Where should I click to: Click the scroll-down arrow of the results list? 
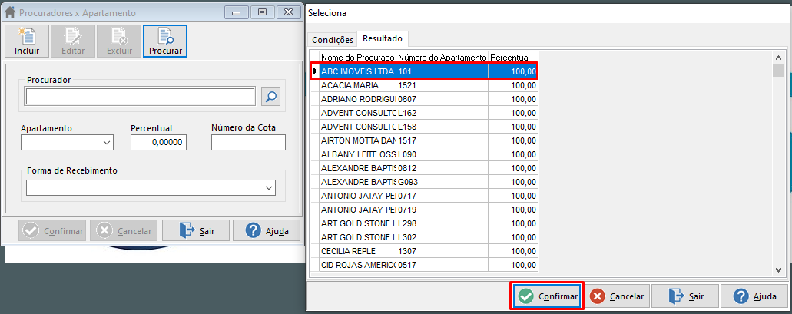pyautogui.click(x=778, y=270)
